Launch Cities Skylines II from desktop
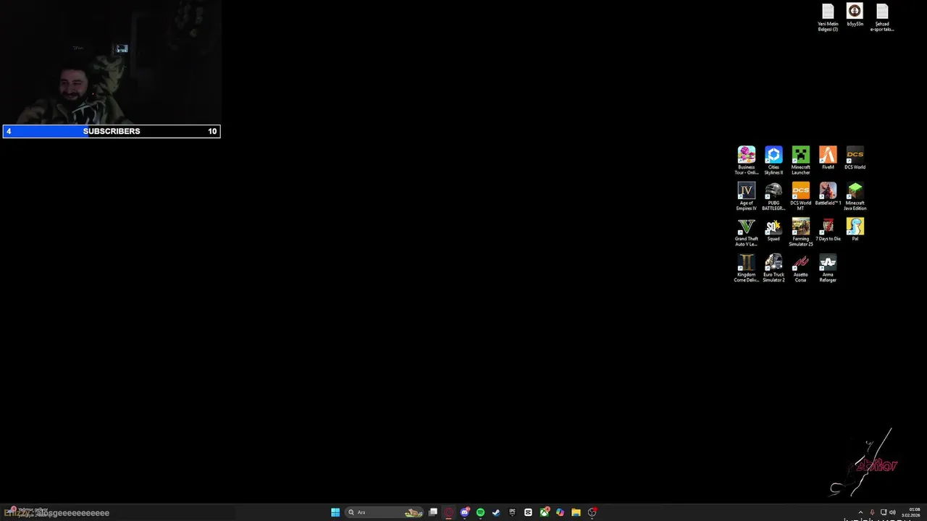This screenshot has width=927, height=521. pyautogui.click(x=773, y=160)
